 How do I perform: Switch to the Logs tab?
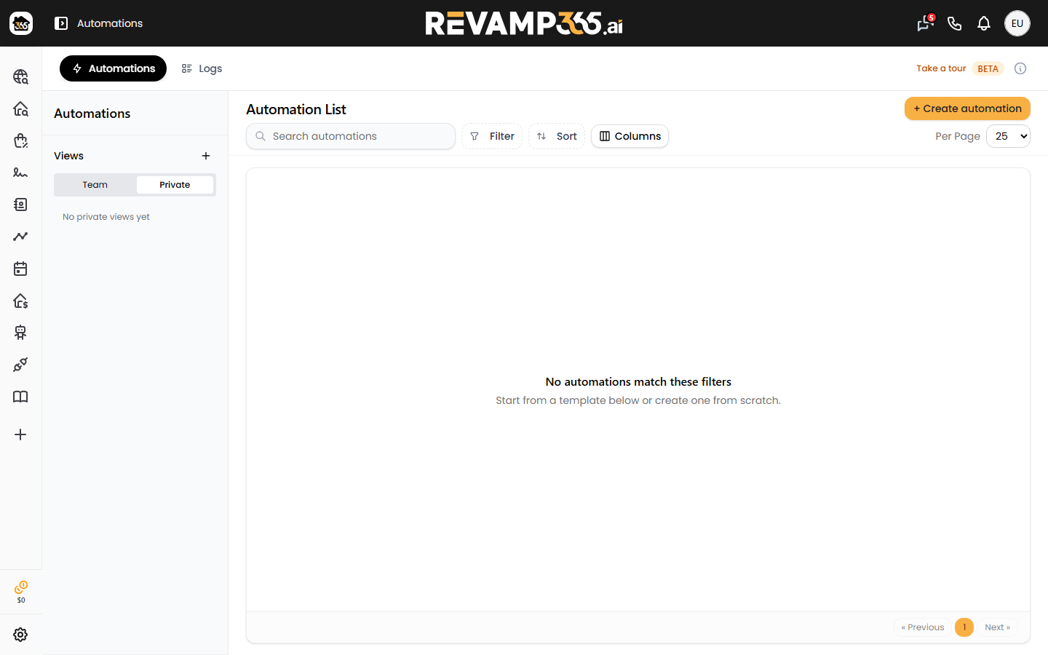(x=202, y=68)
